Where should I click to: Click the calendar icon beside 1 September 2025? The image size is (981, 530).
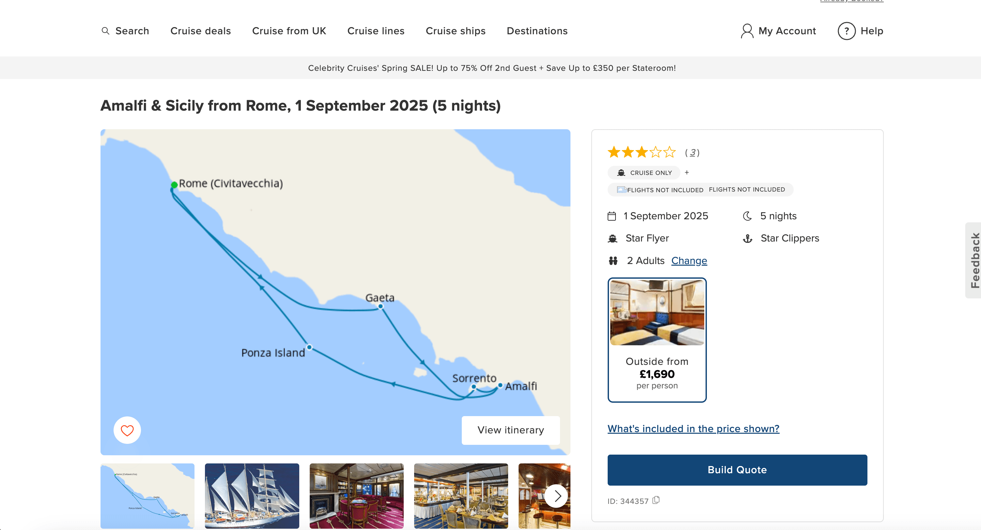coord(612,215)
